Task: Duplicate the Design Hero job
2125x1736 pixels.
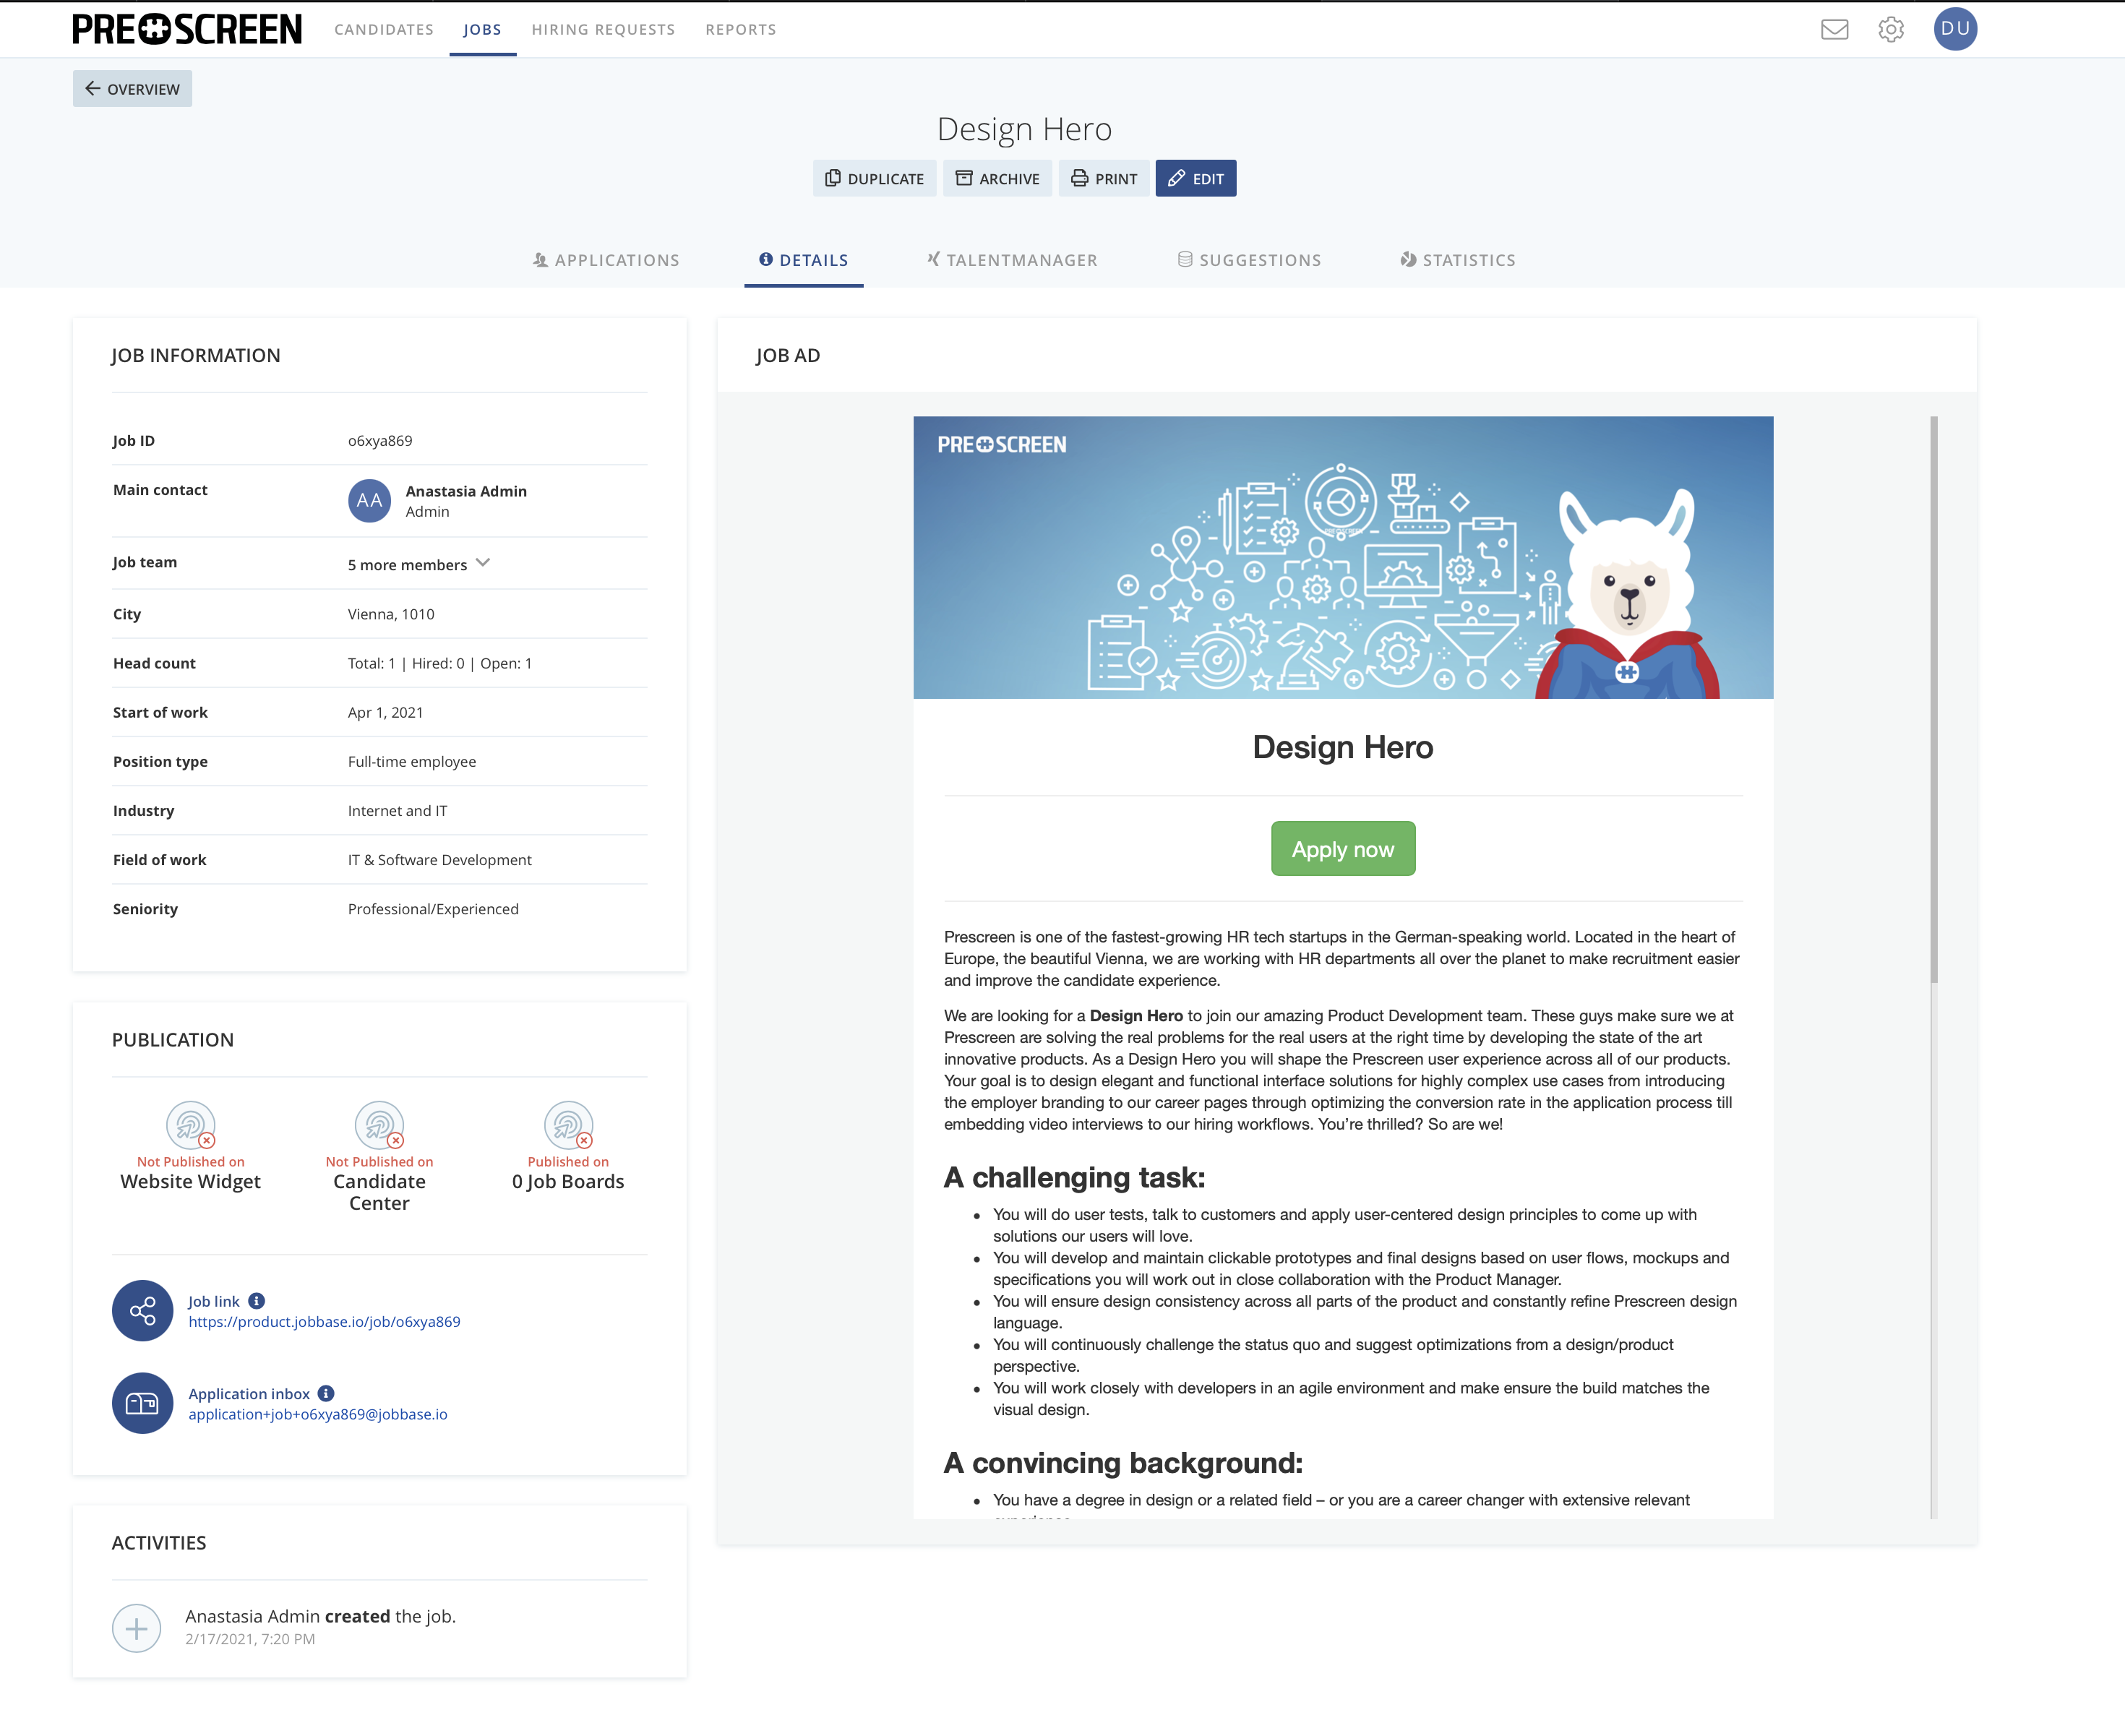Action: coord(874,178)
